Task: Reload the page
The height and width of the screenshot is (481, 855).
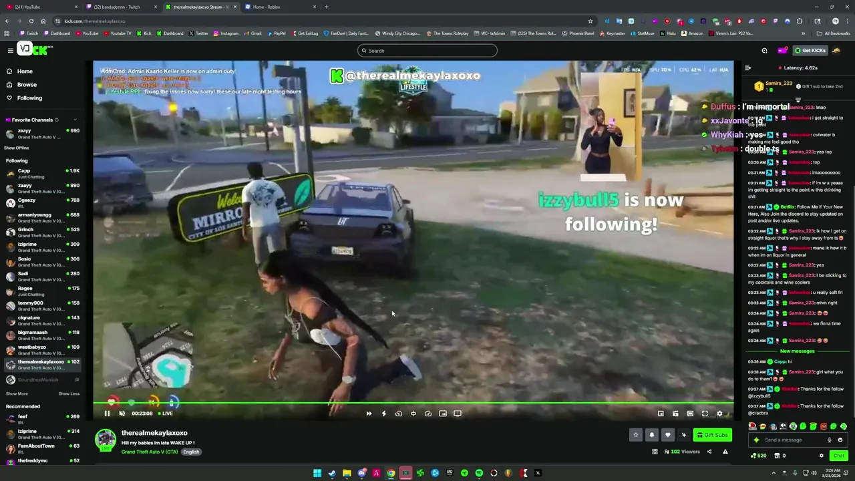Action: click(31, 21)
